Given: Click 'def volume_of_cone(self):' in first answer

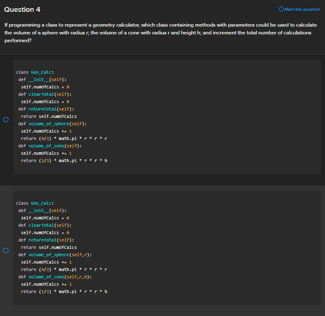Looking at the screenshot, I should pos(50,146).
